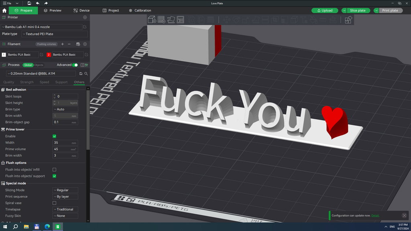Viewport: 411px width, 231px height.
Task: Switch to the Preview tab
Action: coord(53,10)
